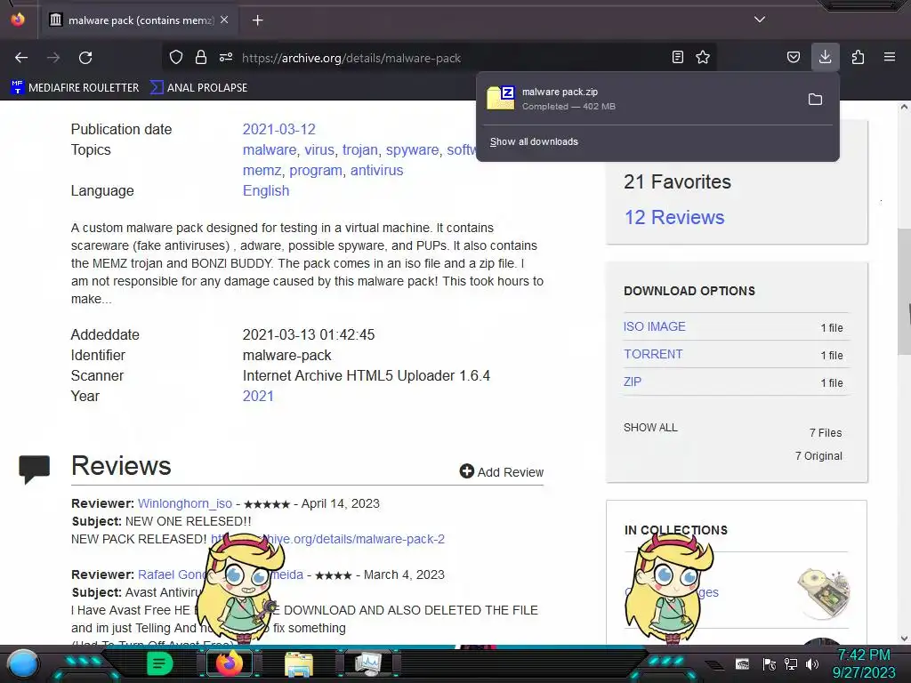Jump to 12 Reviews link
The width and height of the screenshot is (911, 683).
point(674,217)
